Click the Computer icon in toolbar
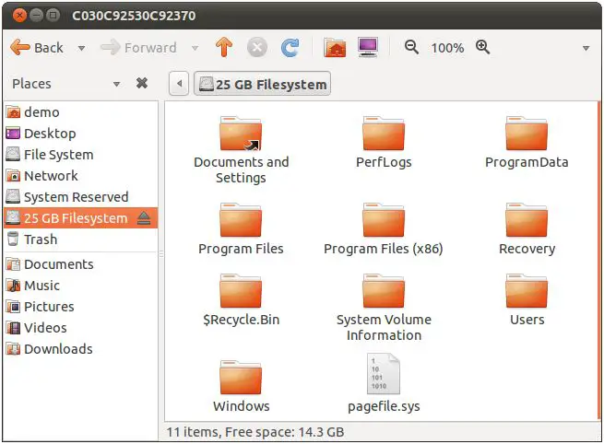Screen dimensions: 604x444 coord(367,47)
